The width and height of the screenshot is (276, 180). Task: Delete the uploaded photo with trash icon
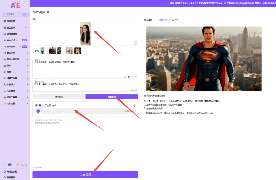click(x=135, y=43)
